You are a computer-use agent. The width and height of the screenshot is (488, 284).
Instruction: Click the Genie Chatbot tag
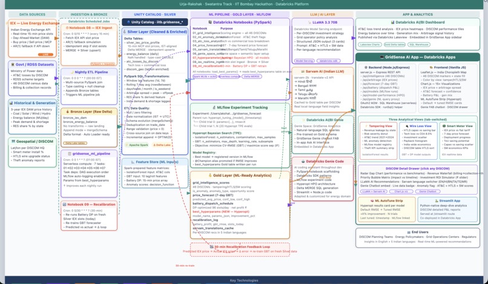(427, 191)
